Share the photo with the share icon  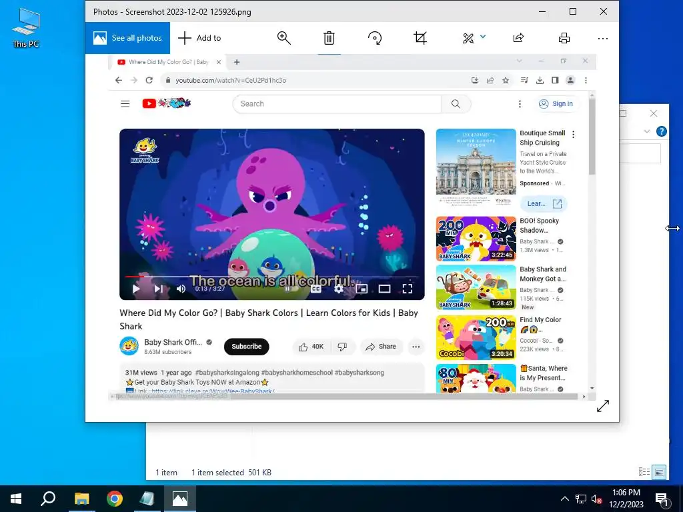click(x=518, y=38)
